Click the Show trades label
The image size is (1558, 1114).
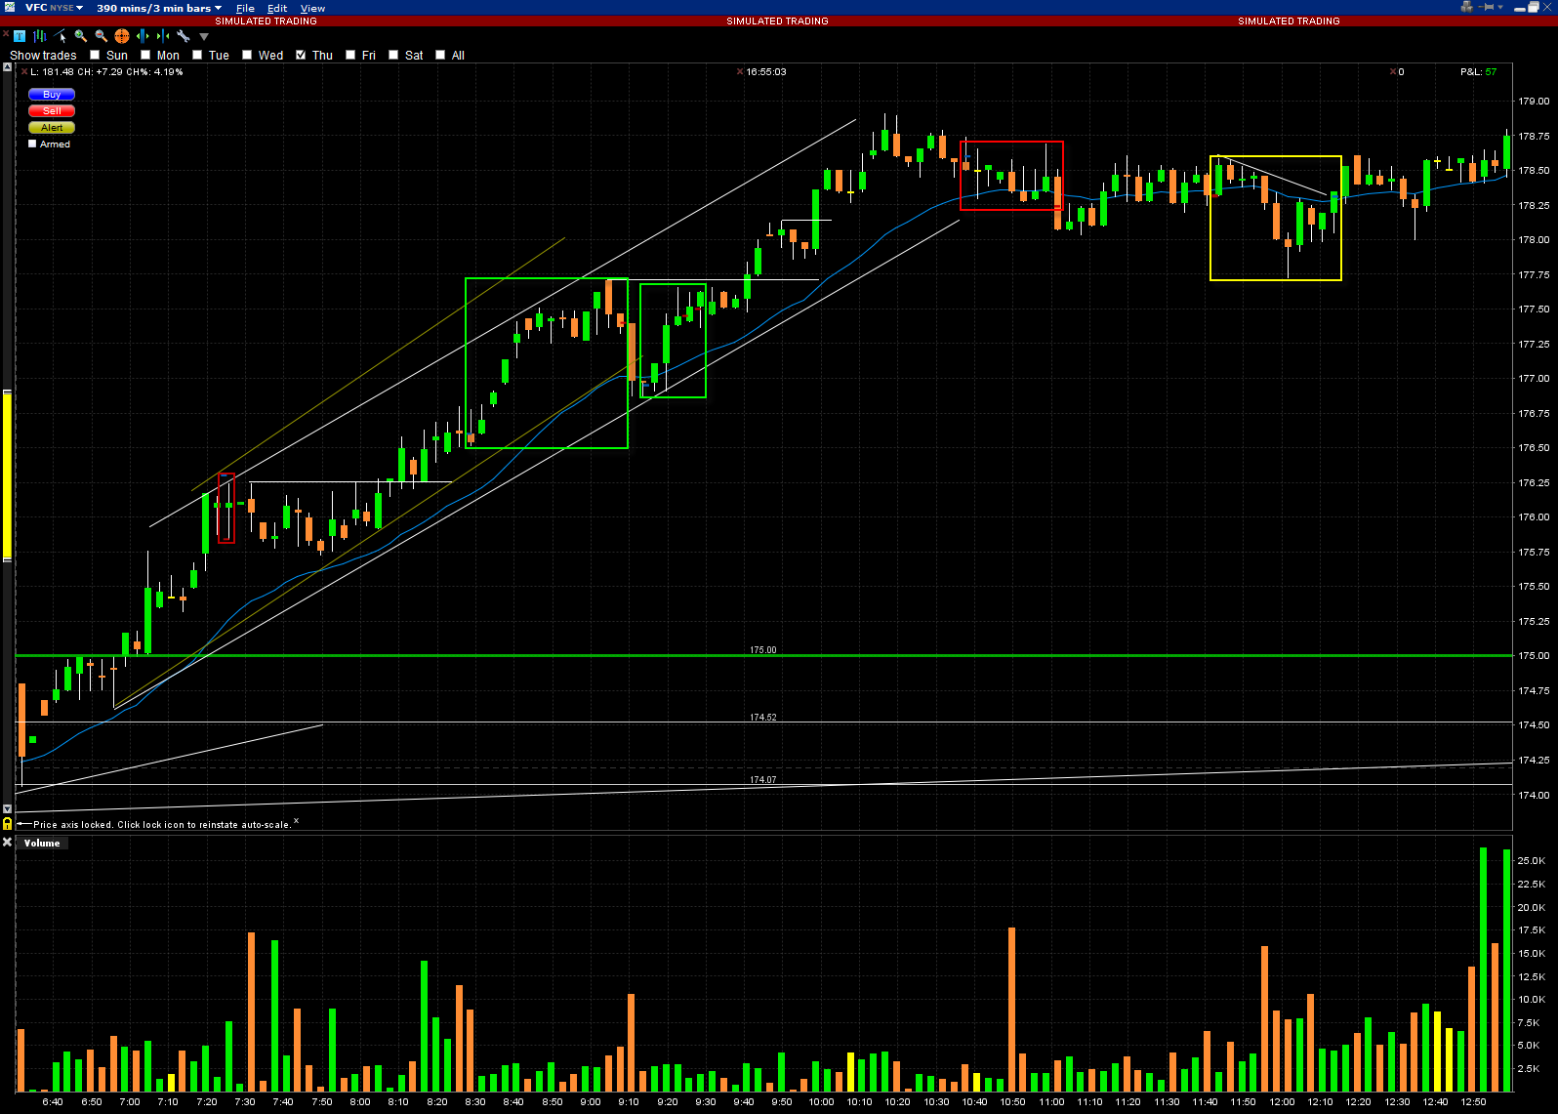[x=43, y=56]
